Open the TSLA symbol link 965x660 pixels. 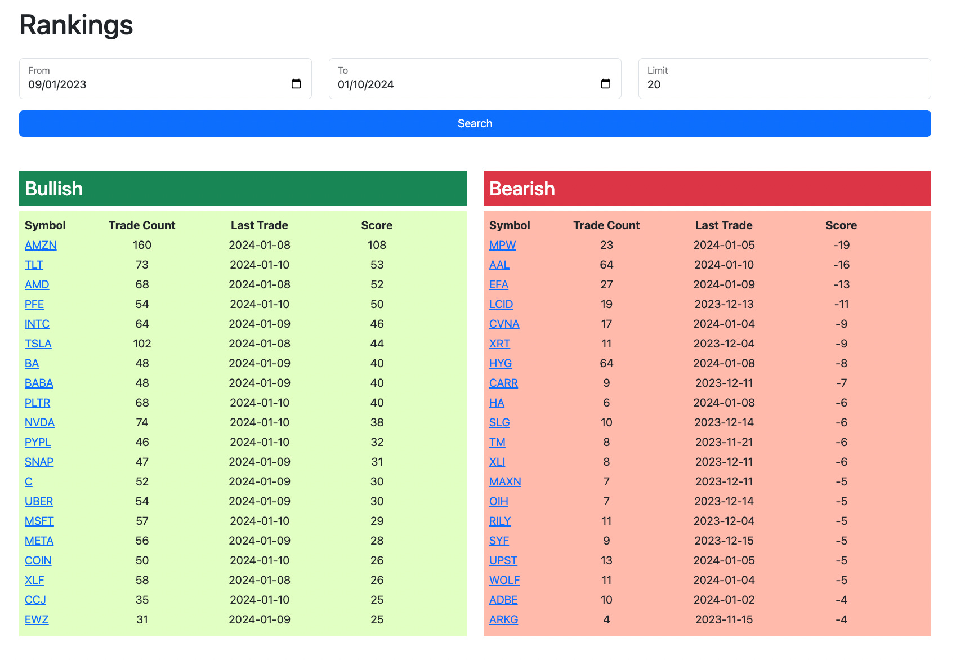click(x=38, y=344)
